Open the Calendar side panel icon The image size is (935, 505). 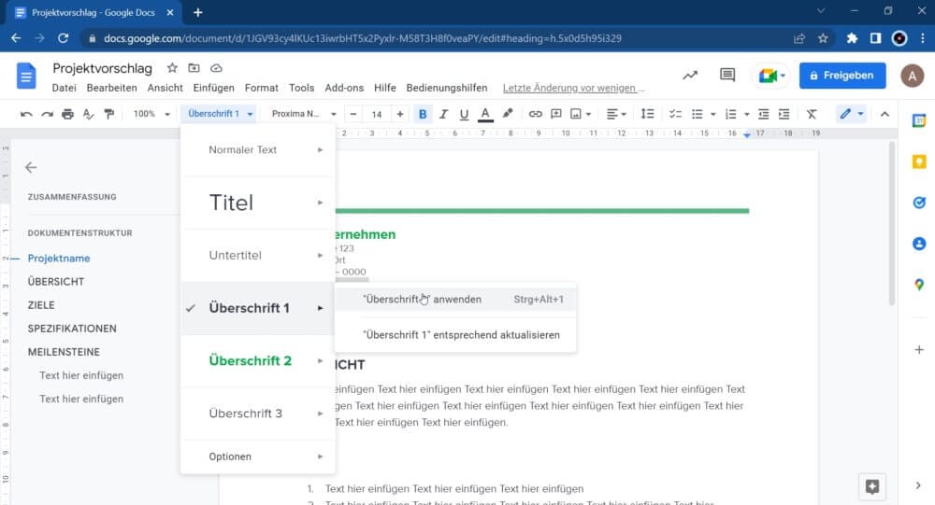pyautogui.click(x=919, y=121)
